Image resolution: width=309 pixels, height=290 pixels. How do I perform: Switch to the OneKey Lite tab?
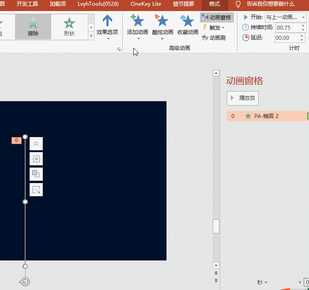[x=146, y=4]
